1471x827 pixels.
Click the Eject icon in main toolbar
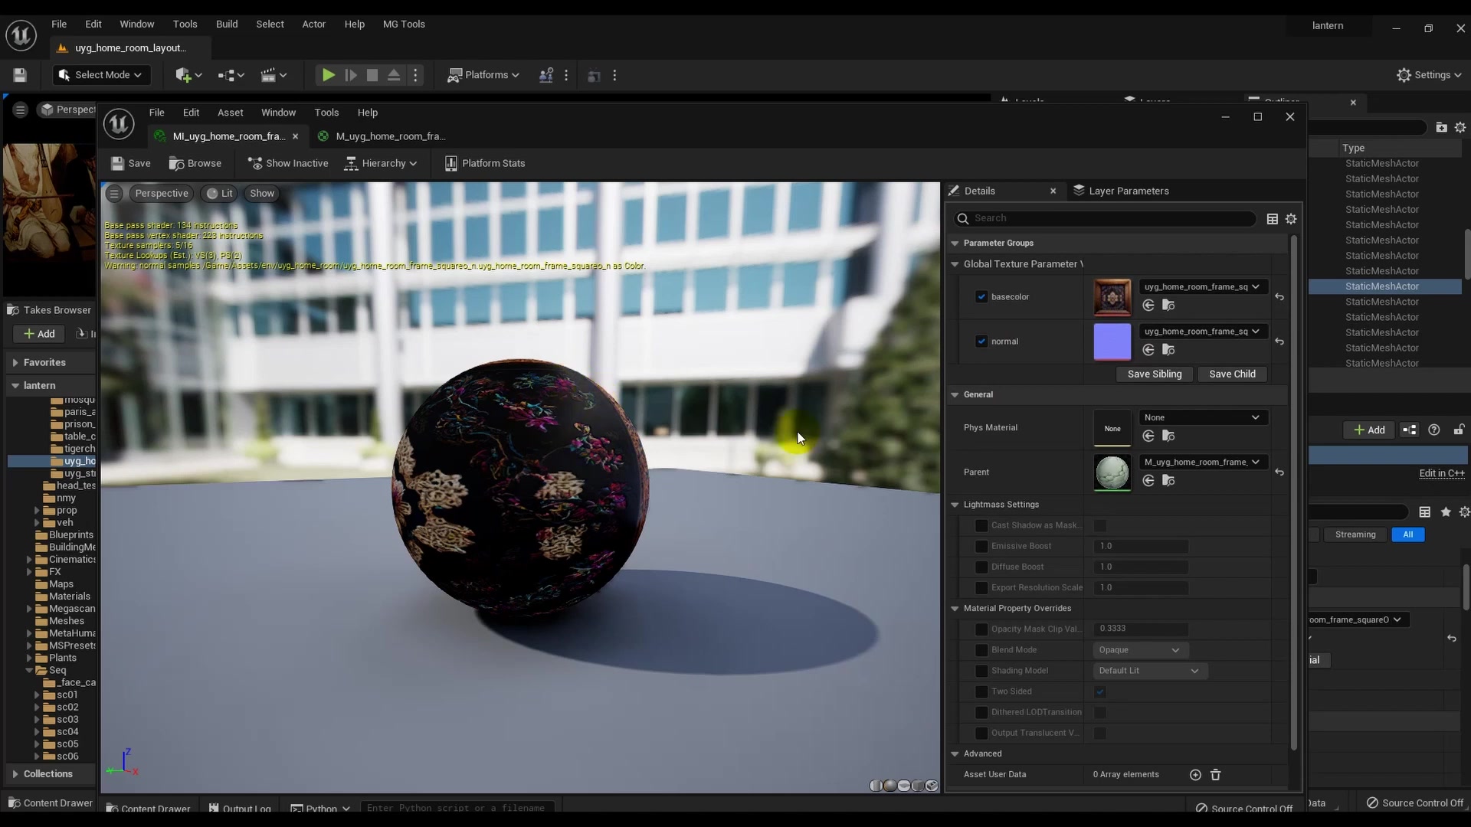coord(394,75)
